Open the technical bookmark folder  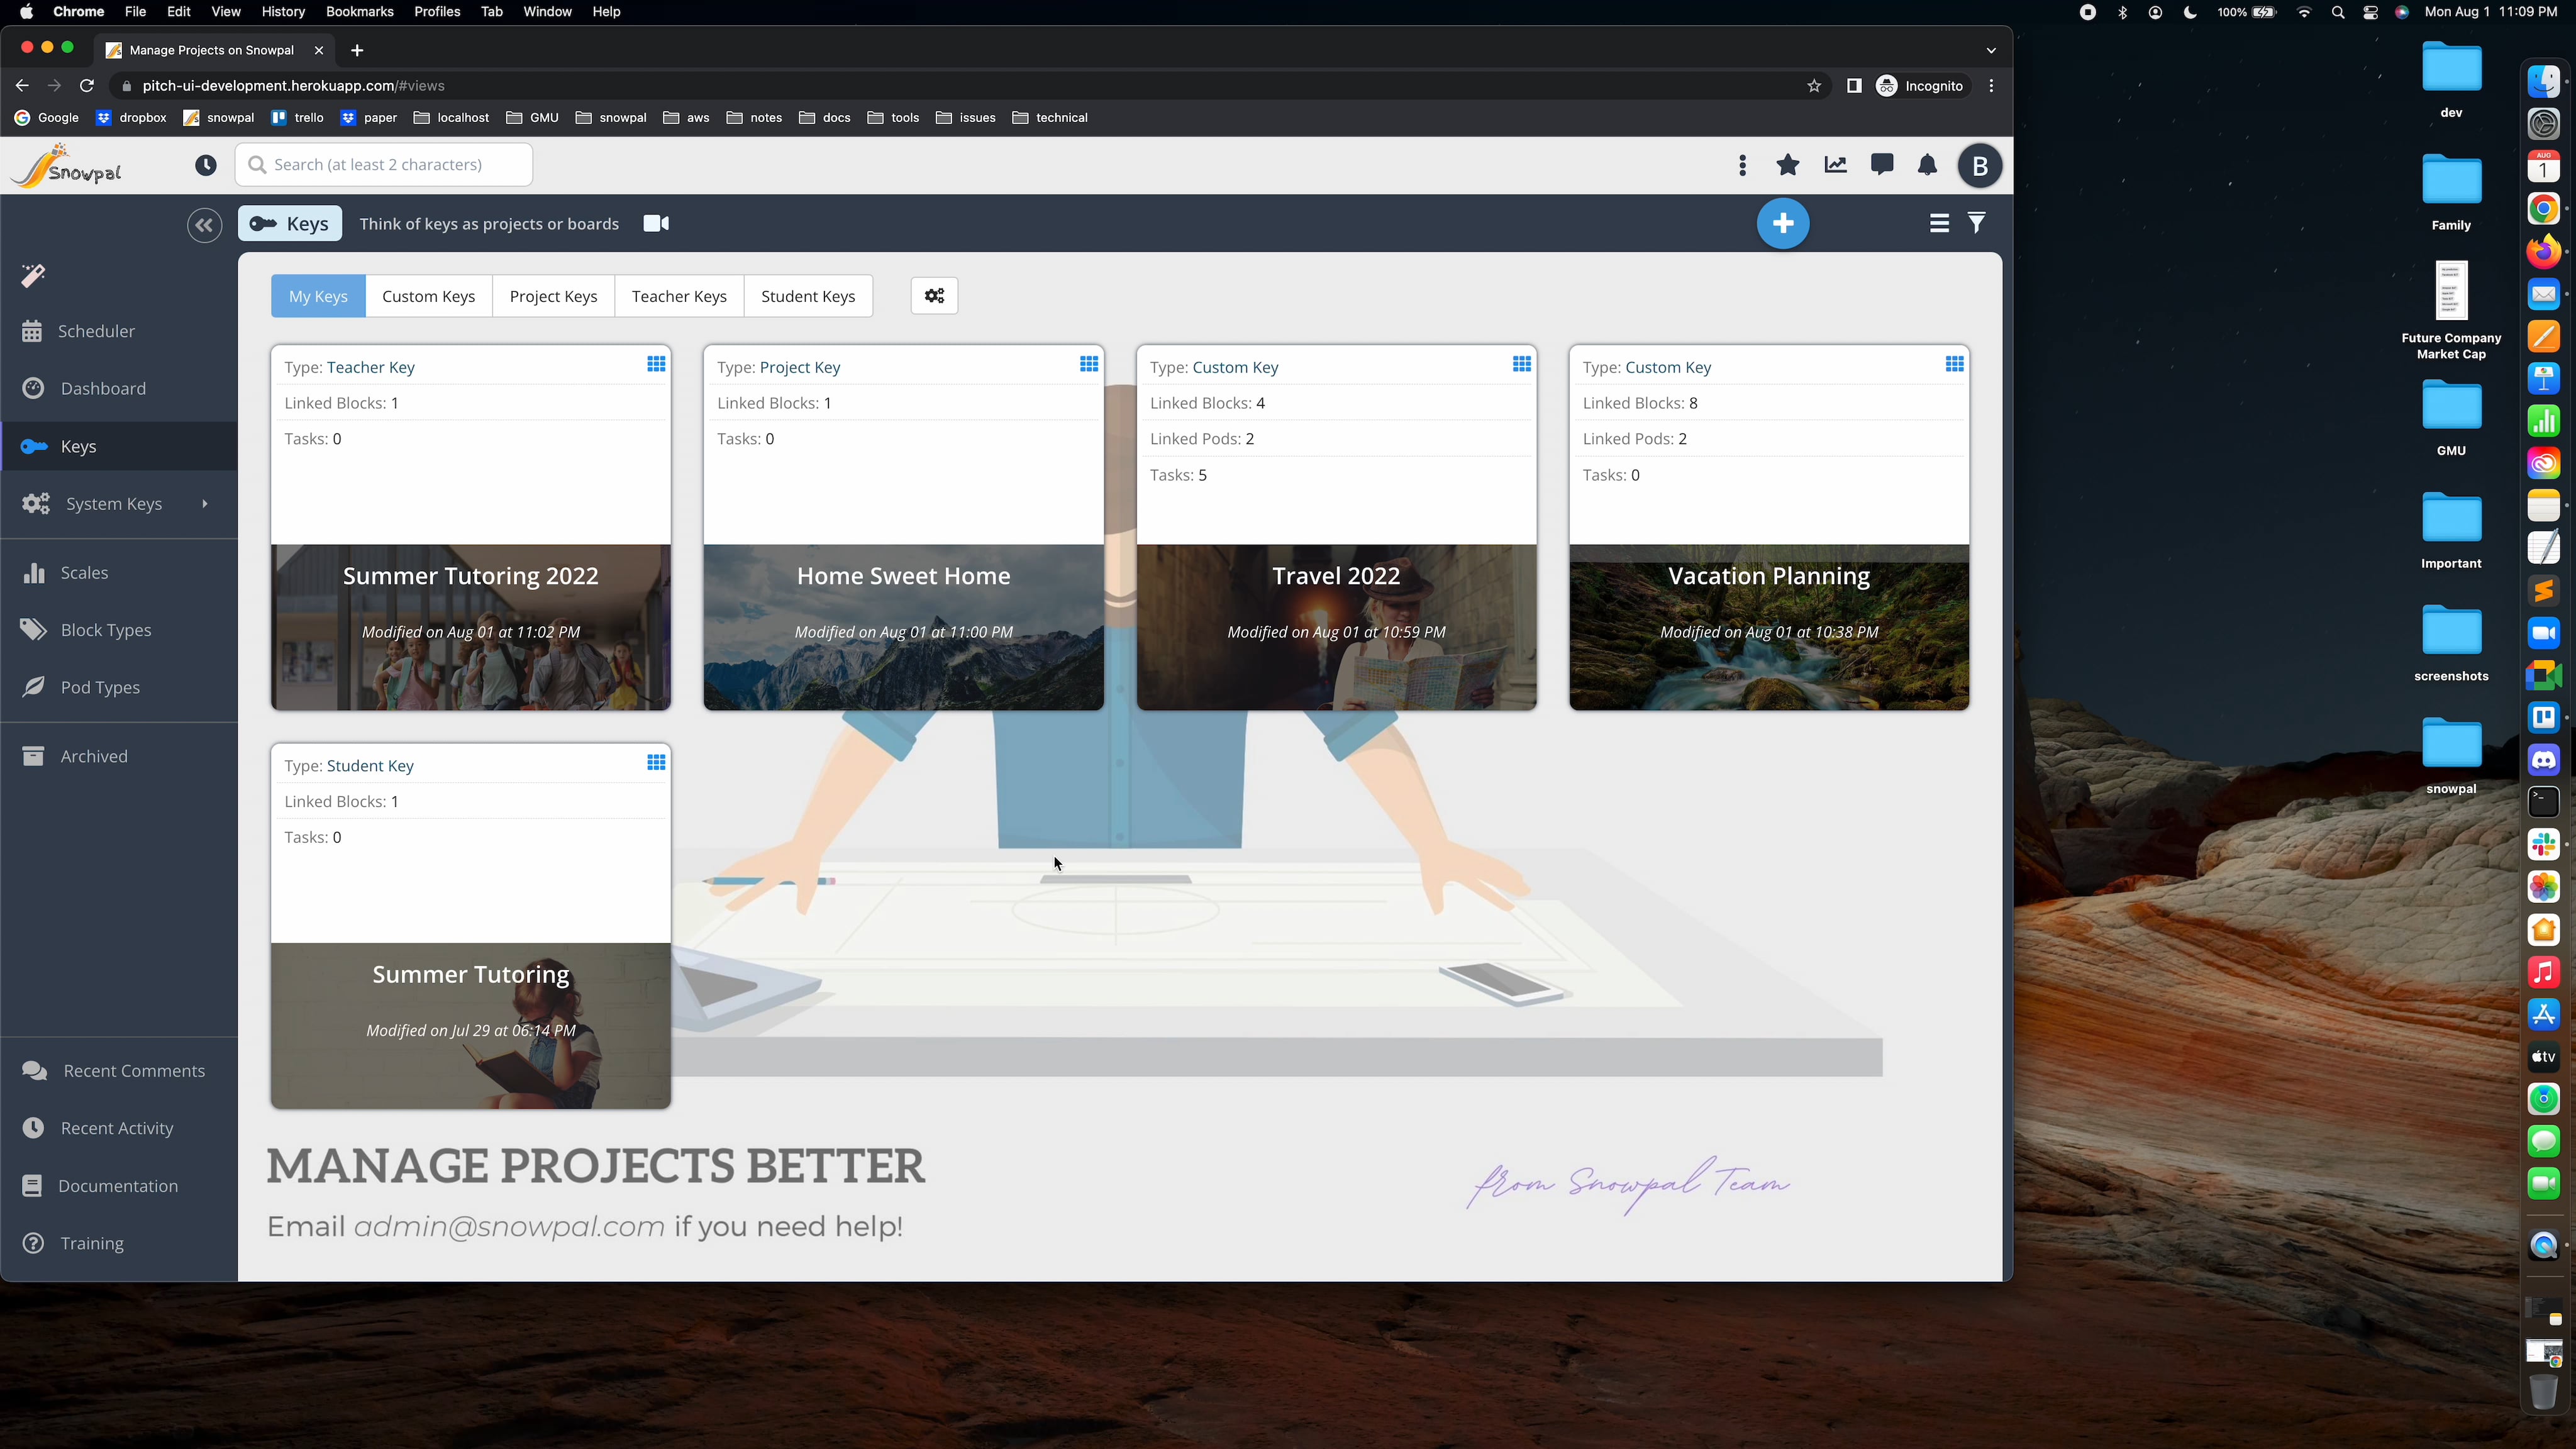click(x=1050, y=118)
